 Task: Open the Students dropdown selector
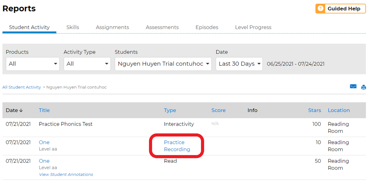(x=163, y=64)
